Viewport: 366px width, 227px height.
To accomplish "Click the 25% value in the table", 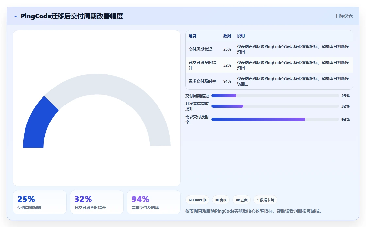I will [x=227, y=49].
